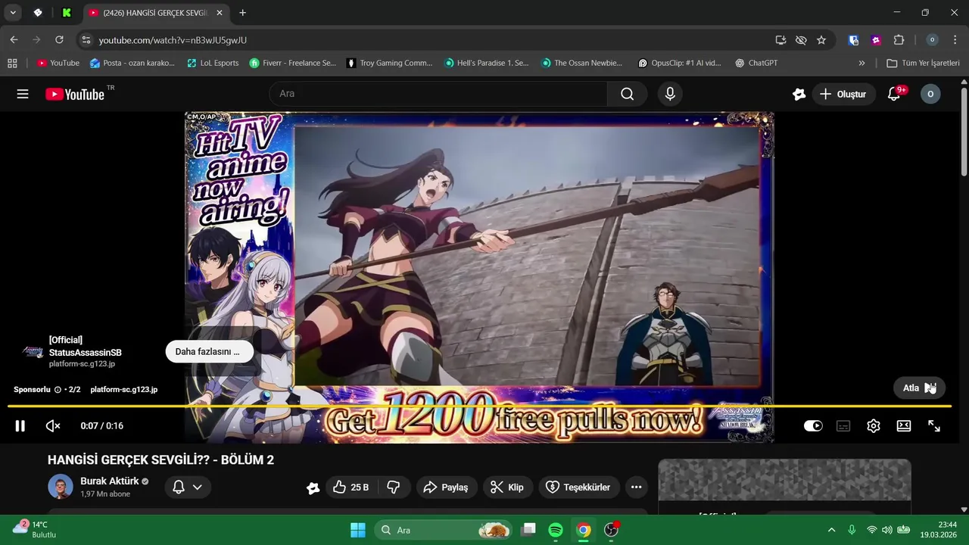The width and height of the screenshot is (969, 545).
Task: Open Tüm Yer İşaretleri folder
Action: click(923, 63)
